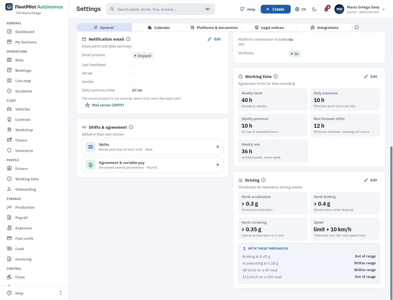Open the Legal notices tab

(x=269, y=28)
